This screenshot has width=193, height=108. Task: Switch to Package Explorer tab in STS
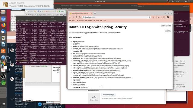tap(31, 15)
